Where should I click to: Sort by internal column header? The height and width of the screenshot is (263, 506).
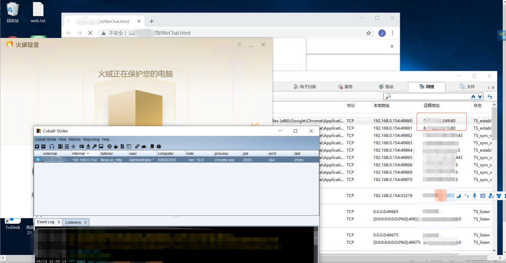click(85, 153)
